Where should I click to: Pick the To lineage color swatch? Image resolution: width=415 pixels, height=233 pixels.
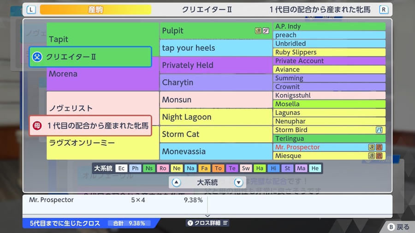pyautogui.click(x=218, y=168)
